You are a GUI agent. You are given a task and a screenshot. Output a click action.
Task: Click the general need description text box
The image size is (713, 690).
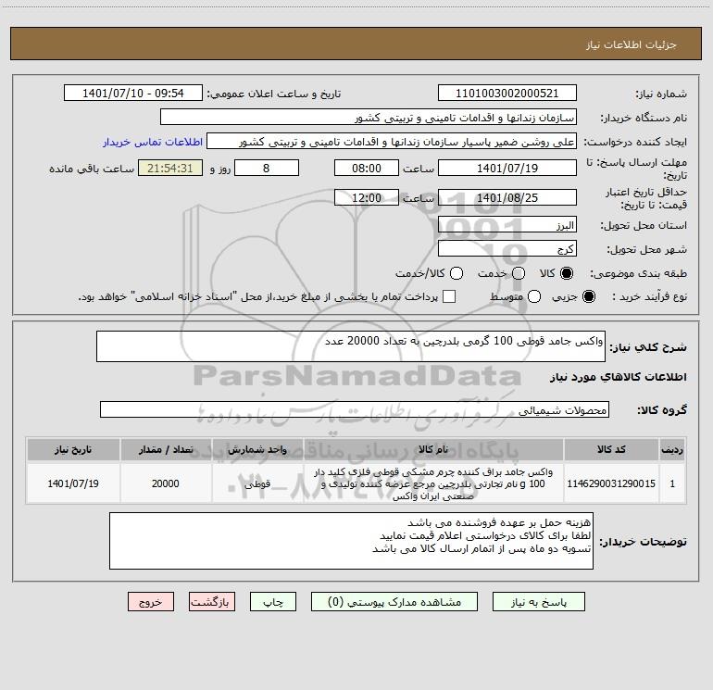(351, 346)
